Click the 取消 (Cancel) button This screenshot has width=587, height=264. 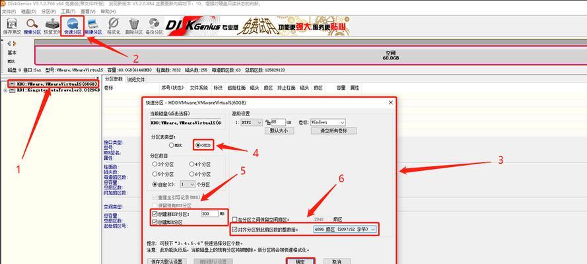click(337, 261)
